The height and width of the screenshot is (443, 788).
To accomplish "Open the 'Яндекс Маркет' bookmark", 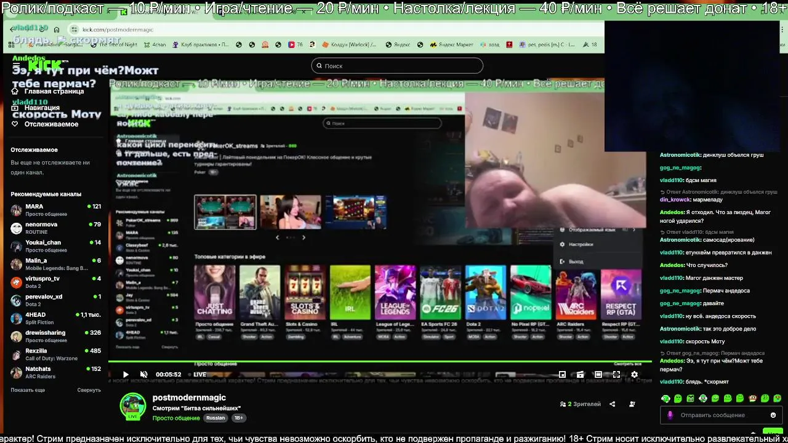I will [x=452, y=44].
